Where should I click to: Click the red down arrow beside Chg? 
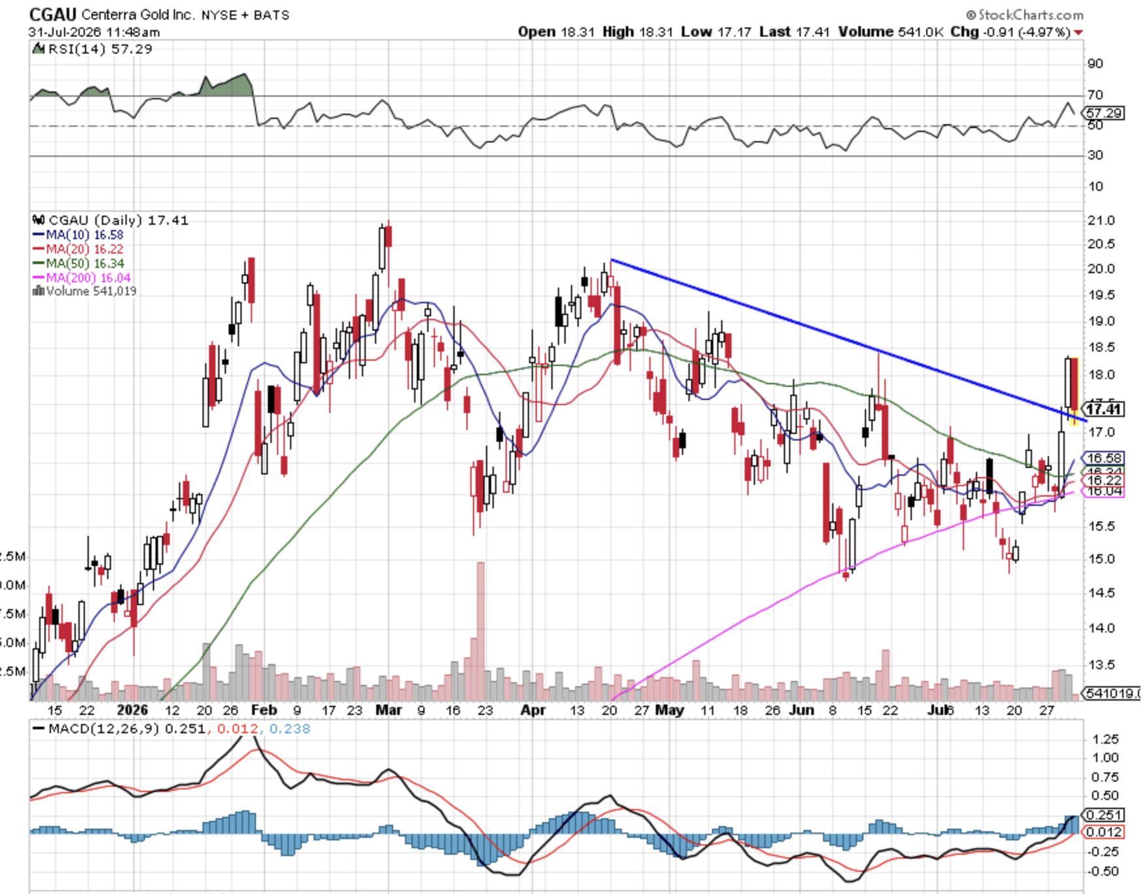[x=1078, y=32]
